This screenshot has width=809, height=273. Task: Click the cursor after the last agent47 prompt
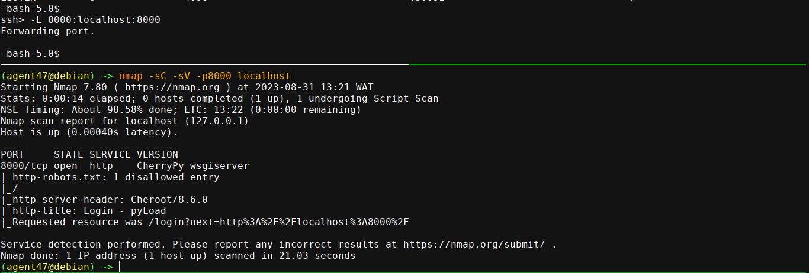point(119,267)
